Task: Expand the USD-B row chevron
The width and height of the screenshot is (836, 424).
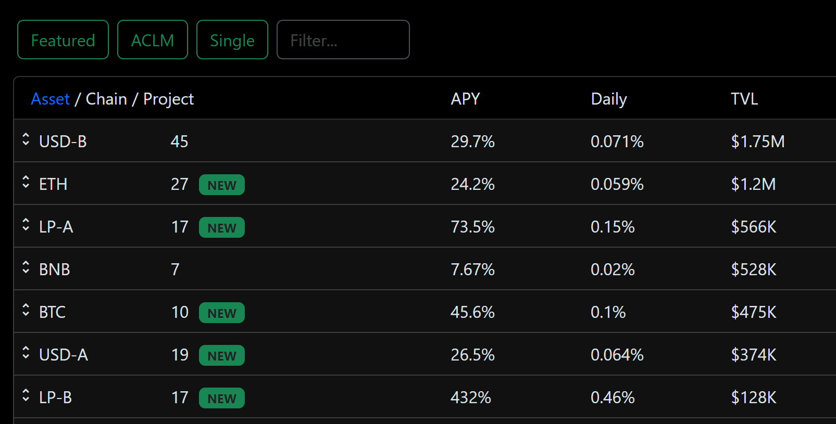Action: pyautogui.click(x=26, y=139)
